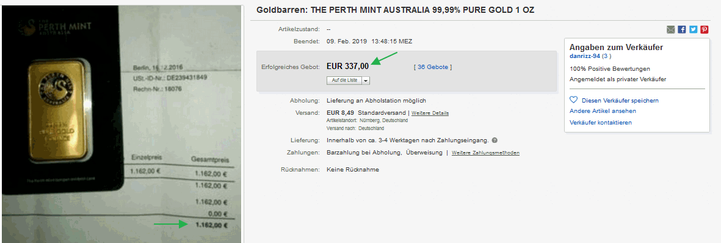Viewport: 721px width, 243px height.
Task: Add item with Auf die Liste button
Action: click(344, 81)
